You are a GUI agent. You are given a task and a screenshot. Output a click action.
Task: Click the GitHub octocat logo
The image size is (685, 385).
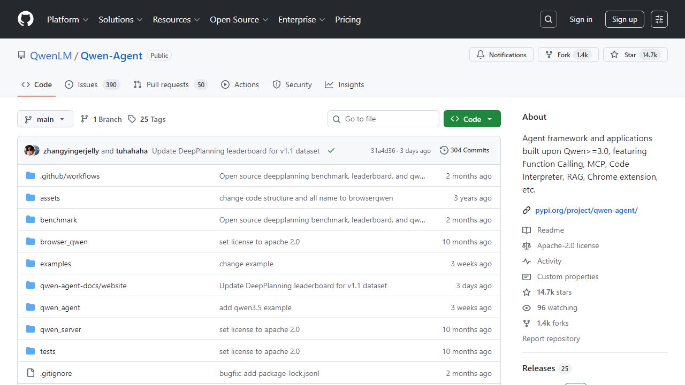(26, 19)
